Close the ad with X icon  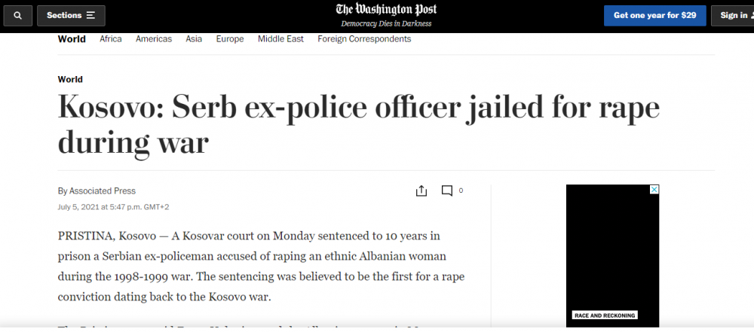click(x=654, y=189)
